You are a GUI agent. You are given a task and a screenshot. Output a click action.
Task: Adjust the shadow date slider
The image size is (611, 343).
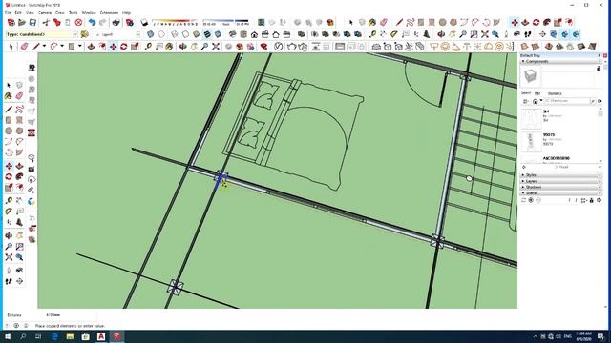(x=174, y=21)
